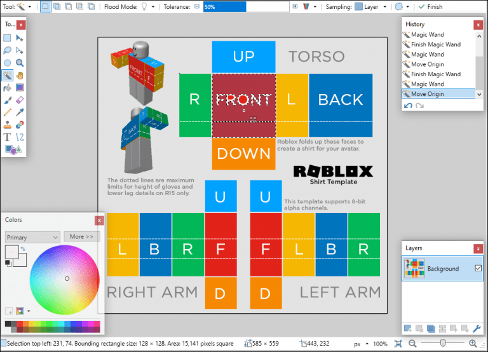
Task: Reset colors to black and white
Action: 8,263
